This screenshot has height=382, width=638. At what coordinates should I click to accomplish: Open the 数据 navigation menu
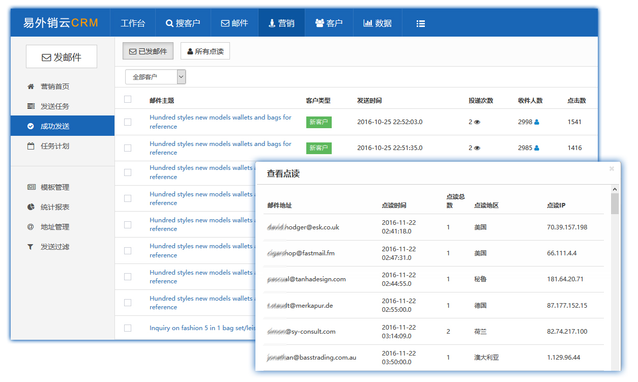coord(378,23)
